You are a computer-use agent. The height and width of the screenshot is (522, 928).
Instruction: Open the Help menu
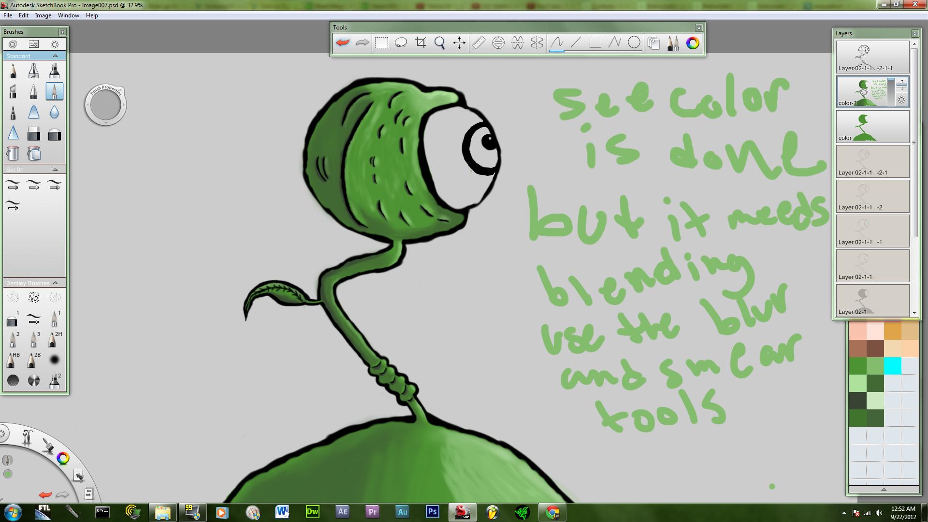click(x=92, y=15)
